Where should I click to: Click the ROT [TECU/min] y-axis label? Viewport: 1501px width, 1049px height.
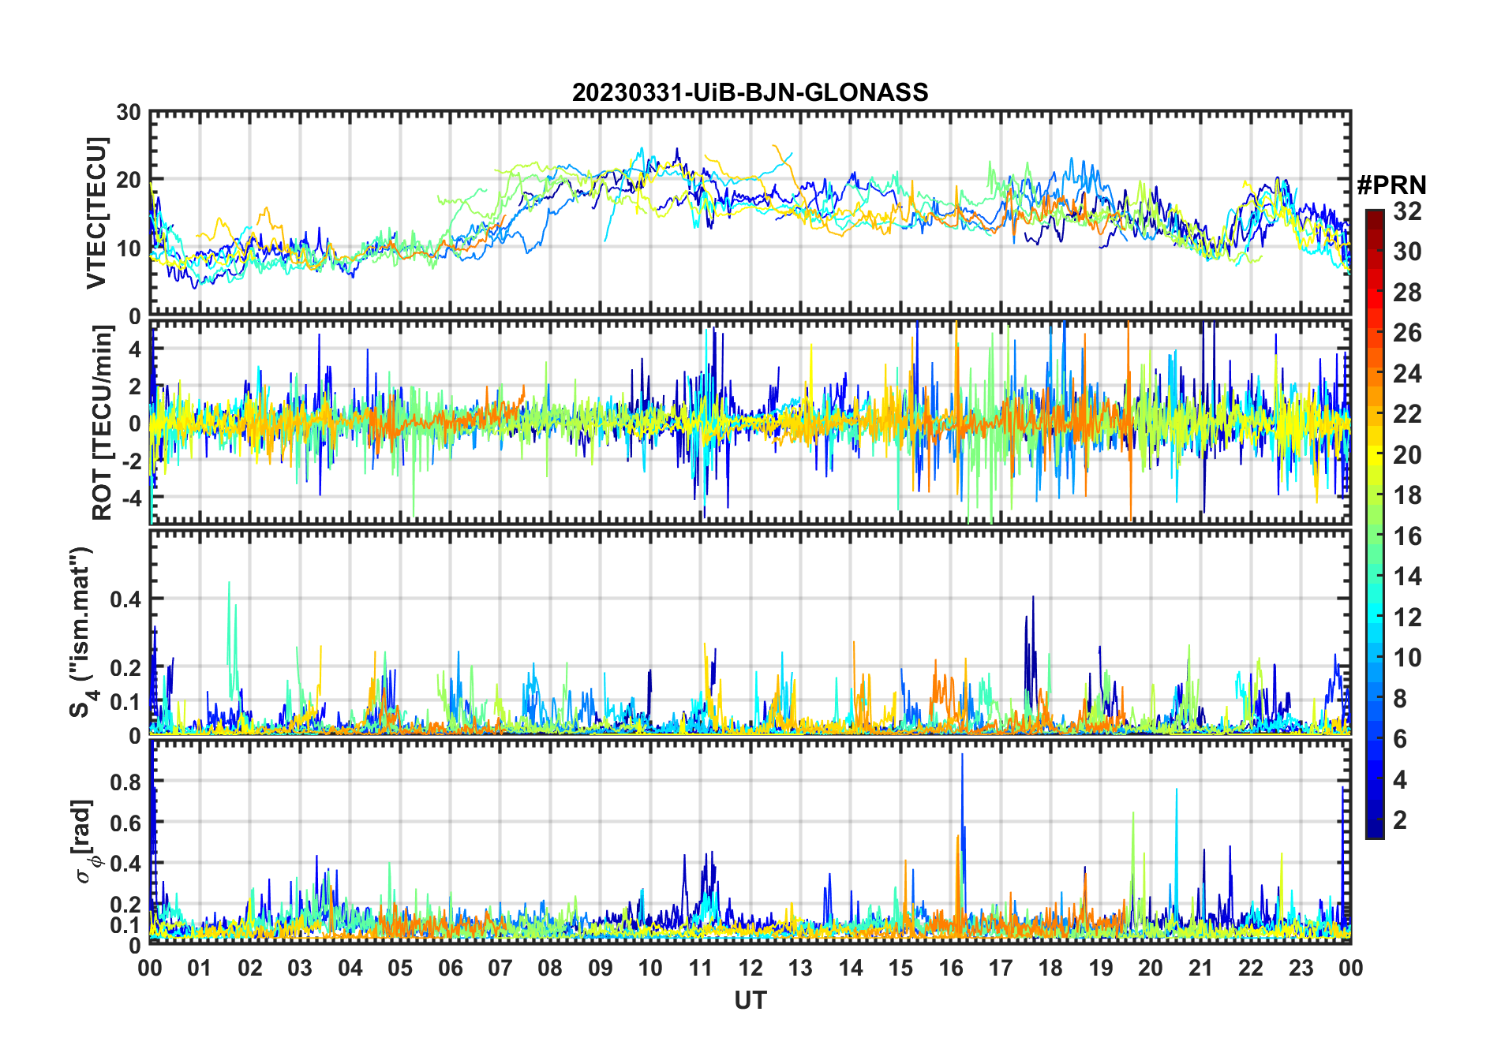pyautogui.click(x=103, y=423)
